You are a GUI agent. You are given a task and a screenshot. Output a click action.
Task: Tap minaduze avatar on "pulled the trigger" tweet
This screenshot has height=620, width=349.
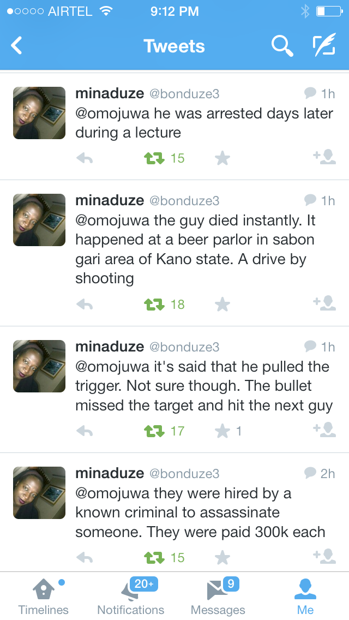tap(39, 366)
